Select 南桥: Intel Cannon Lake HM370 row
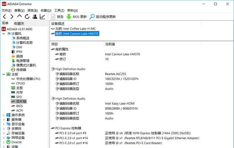Image resolution: width=234 pixels, height=148 pixels. 77,34
